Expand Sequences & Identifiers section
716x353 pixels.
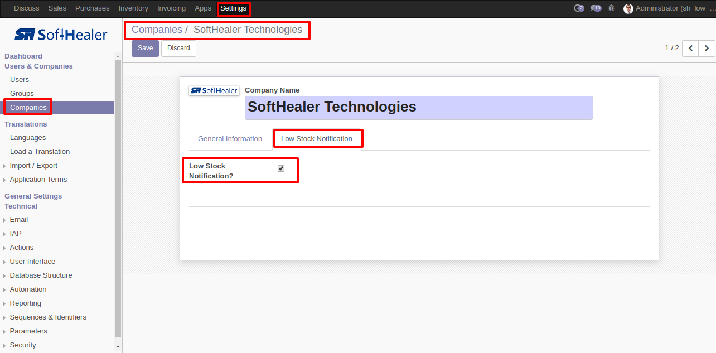click(48, 317)
